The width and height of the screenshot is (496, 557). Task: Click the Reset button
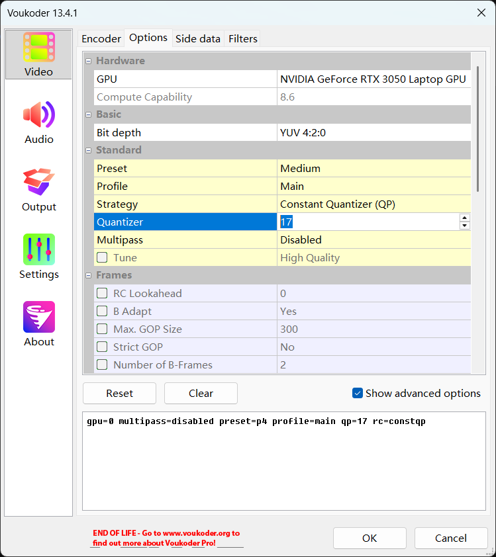tap(119, 393)
